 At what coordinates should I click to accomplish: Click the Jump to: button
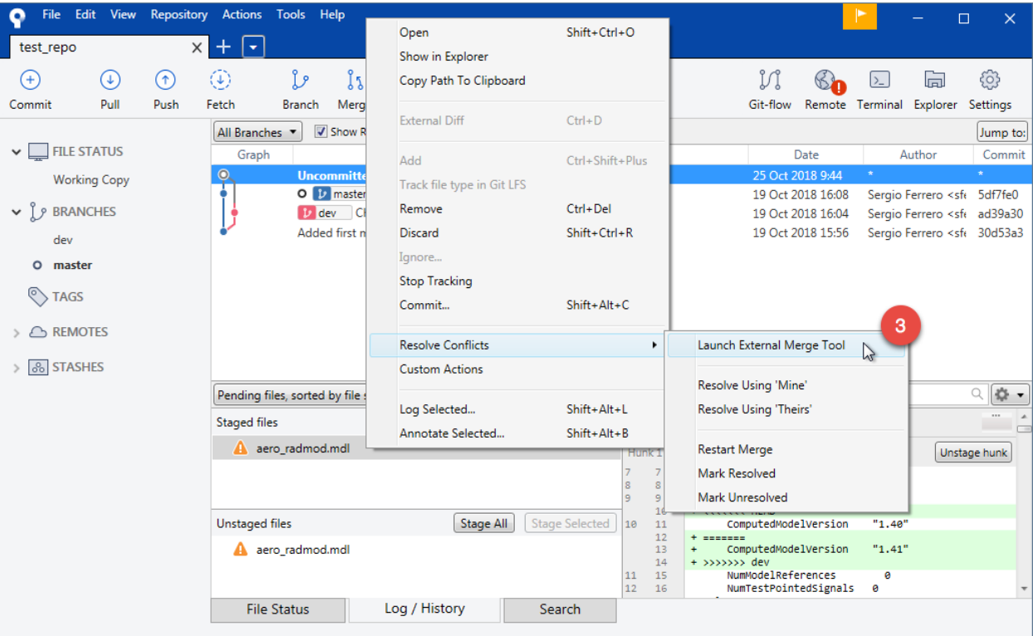click(1002, 132)
